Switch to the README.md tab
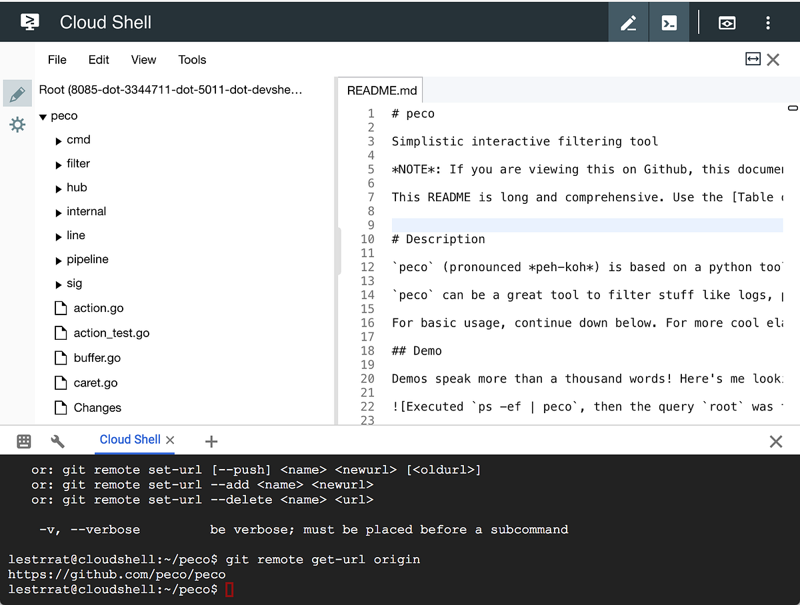800x605 pixels. click(x=380, y=89)
